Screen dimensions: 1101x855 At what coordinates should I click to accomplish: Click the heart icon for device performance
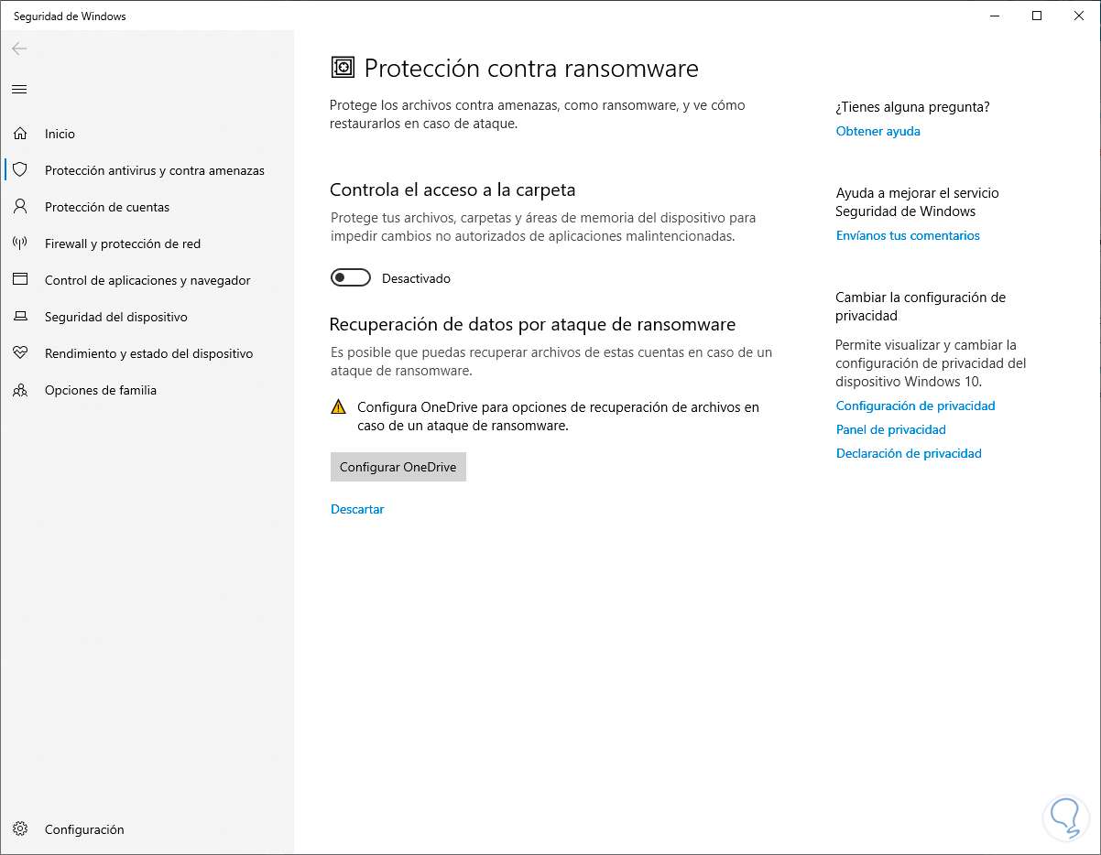coord(19,353)
